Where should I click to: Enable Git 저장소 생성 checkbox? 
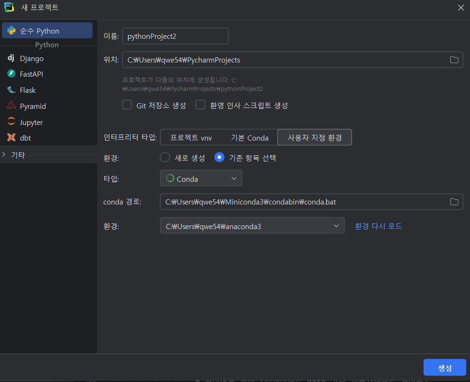coord(127,105)
